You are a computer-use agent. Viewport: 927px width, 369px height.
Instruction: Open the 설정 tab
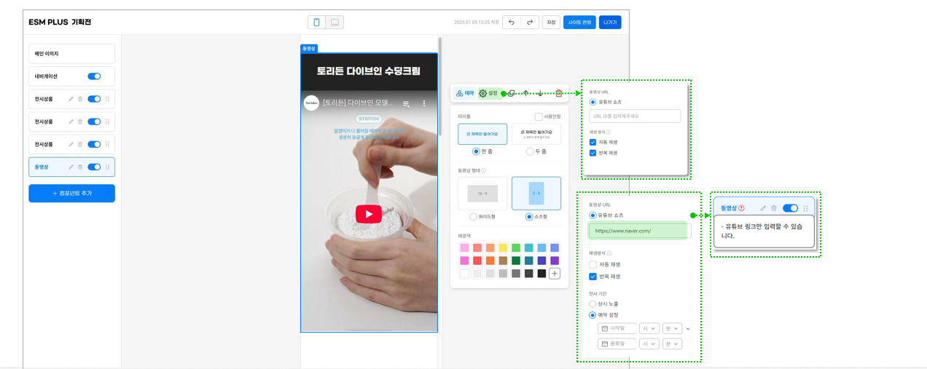pyautogui.click(x=489, y=93)
